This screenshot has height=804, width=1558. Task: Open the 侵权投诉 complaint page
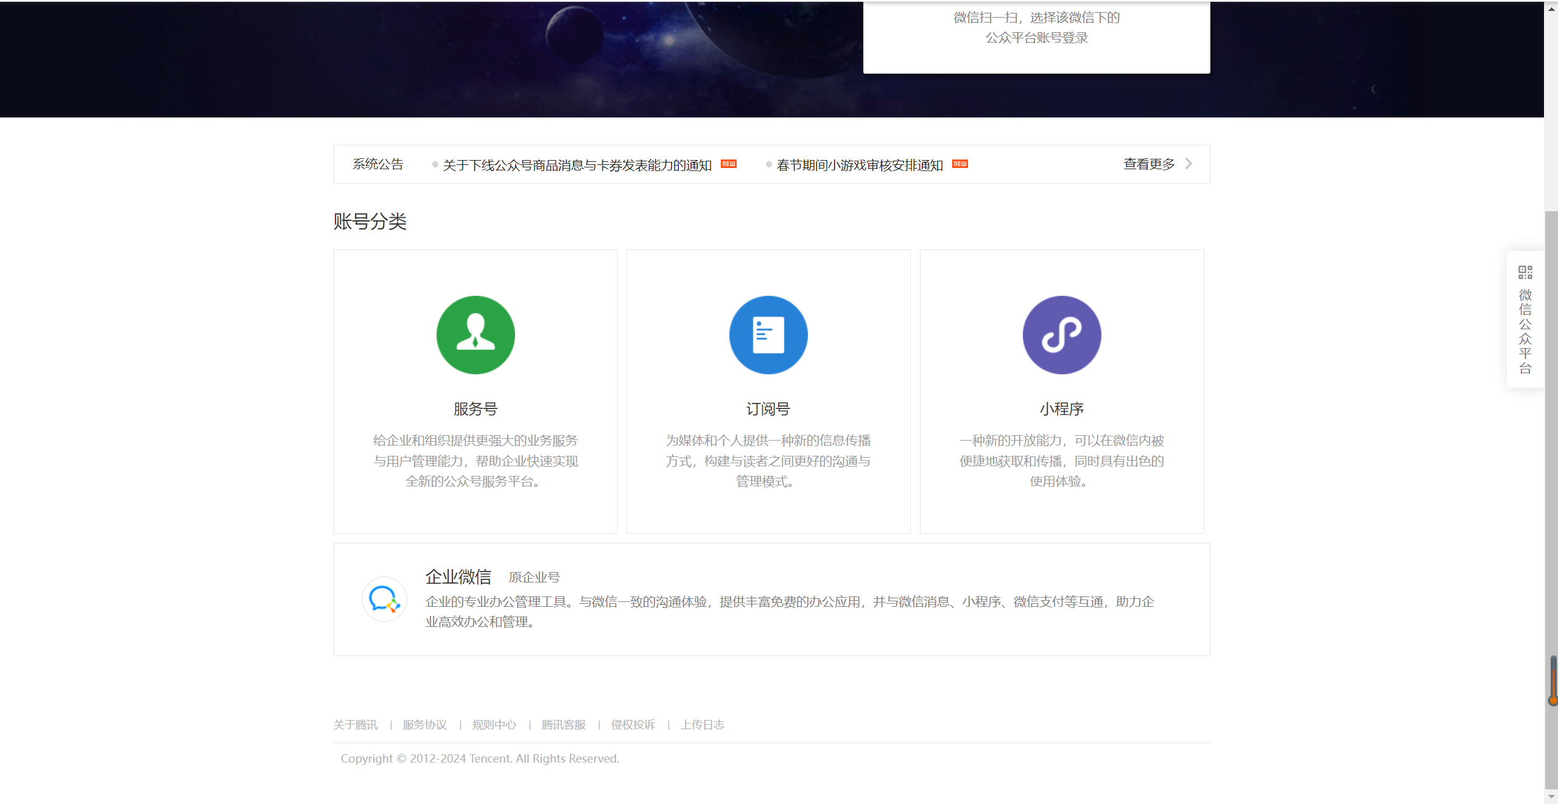pyautogui.click(x=633, y=724)
